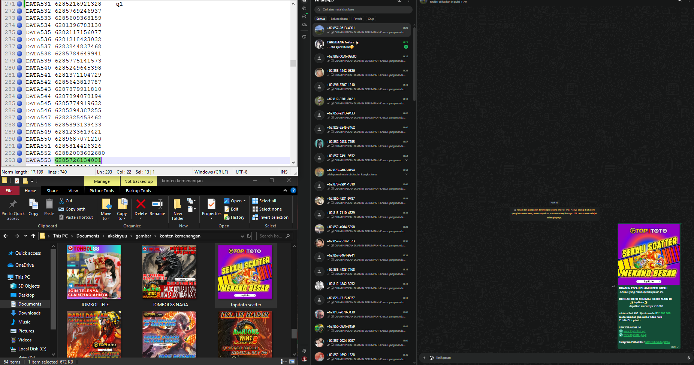Switch to the View ribbon tab

tap(73, 191)
